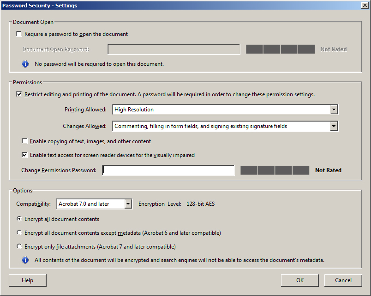Enable copying of text, images, and other content
The width and height of the screenshot is (371, 296).
click(24, 141)
